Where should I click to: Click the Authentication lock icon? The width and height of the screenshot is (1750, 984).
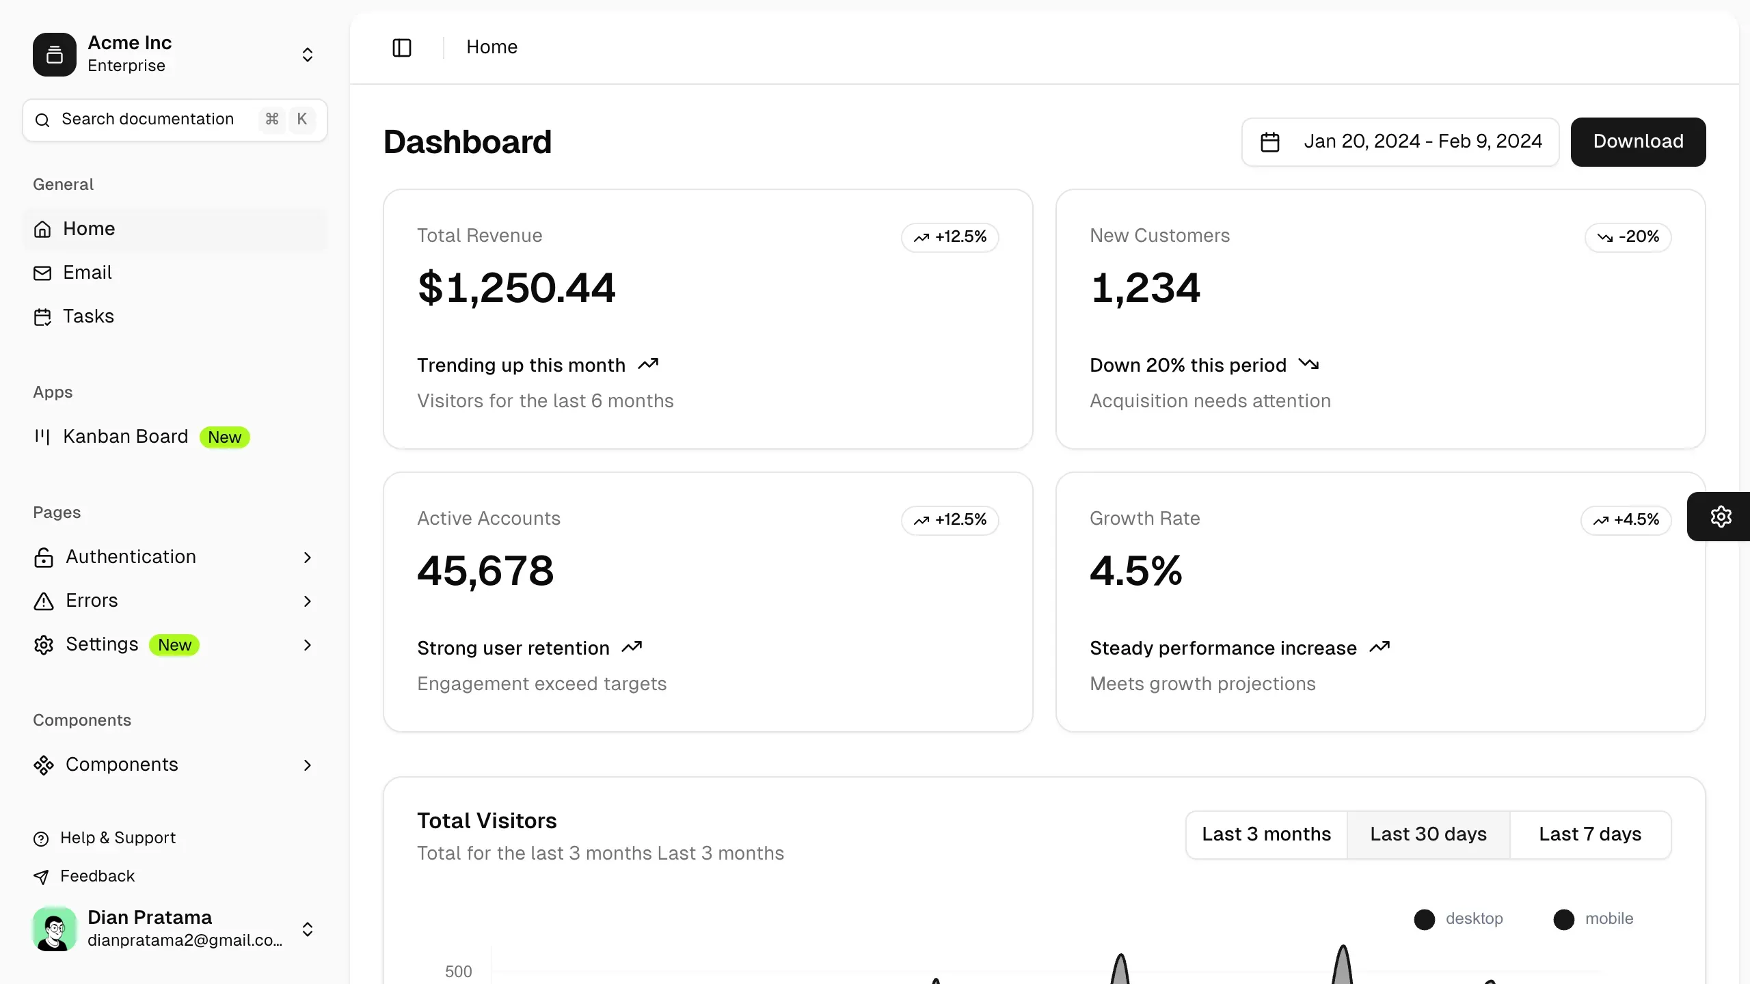pos(43,557)
